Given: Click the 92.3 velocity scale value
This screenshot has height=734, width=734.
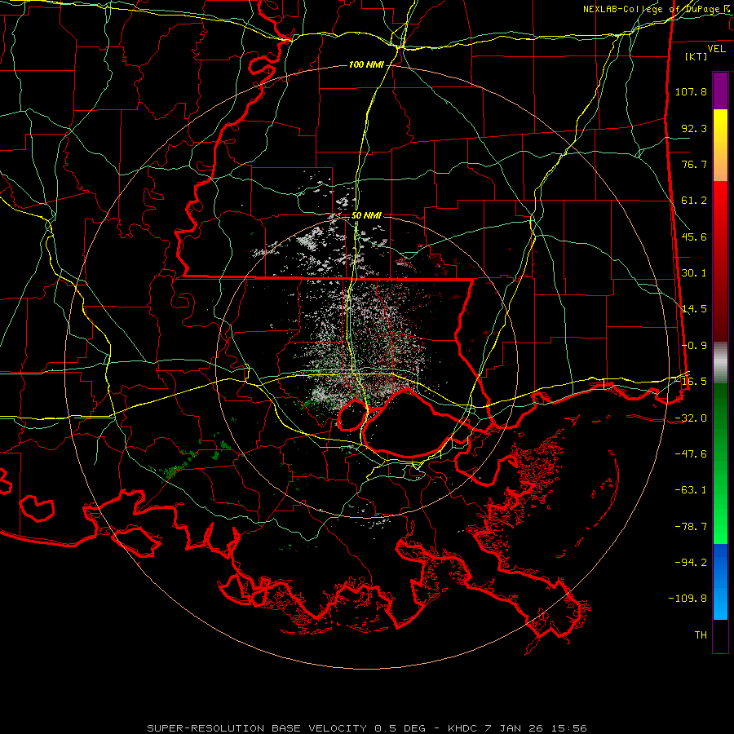Looking at the screenshot, I should 694,128.
